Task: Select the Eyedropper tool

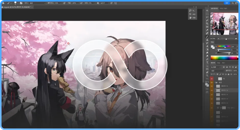Action: 207,30
